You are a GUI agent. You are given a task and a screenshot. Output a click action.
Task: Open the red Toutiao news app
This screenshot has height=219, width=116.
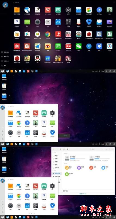tap(68, 46)
